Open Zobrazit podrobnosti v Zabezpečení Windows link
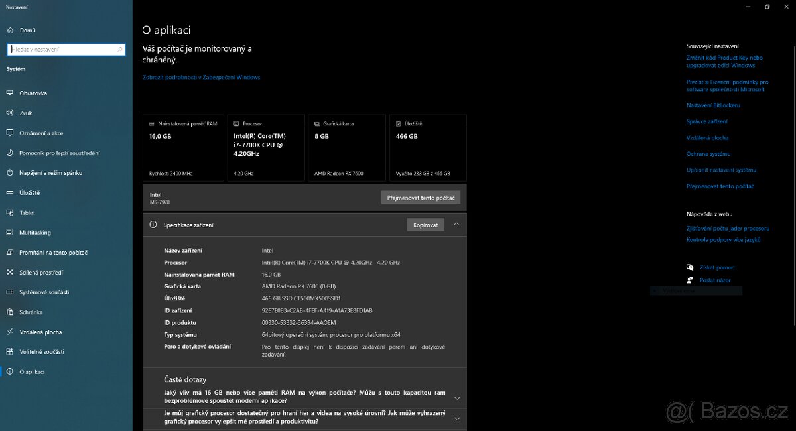This screenshot has width=796, height=431. [201, 78]
